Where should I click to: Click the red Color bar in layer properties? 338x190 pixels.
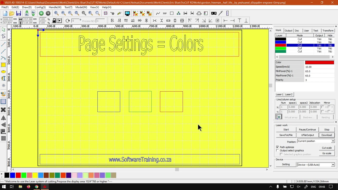pos(320,63)
